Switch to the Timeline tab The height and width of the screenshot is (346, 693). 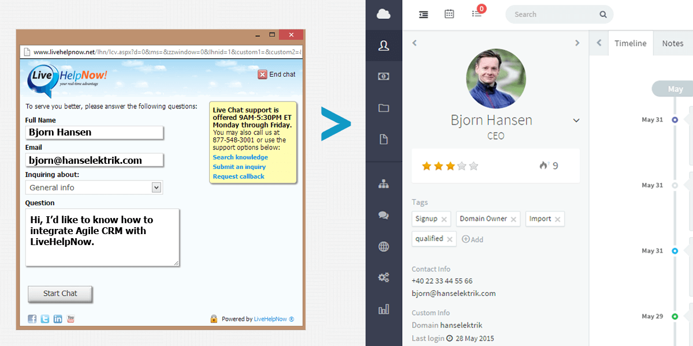(x=631, y=43)
